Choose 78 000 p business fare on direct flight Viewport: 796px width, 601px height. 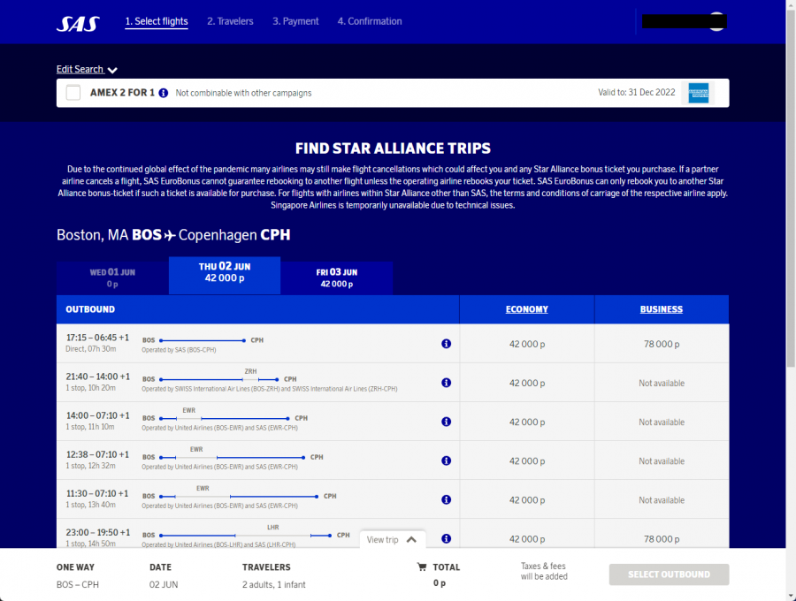pyautogui.click(x=662, y=344)
